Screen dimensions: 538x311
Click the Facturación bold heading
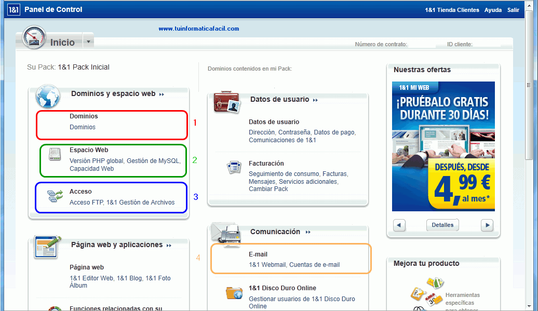point(266,164)
